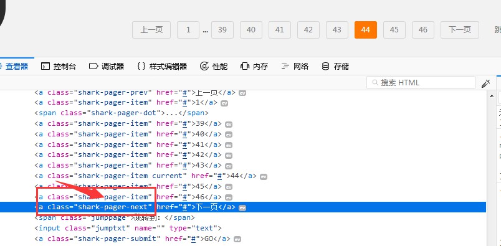Screen dimensions: 501x246
Task: Click the ev badge on the highlighted 下一页 line
Action: pyautogui.click(x=242, y=208)
